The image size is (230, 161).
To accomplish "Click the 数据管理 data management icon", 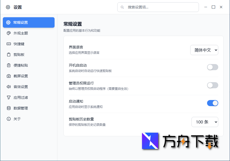I will pyautogui.click(x=8, y=108).
